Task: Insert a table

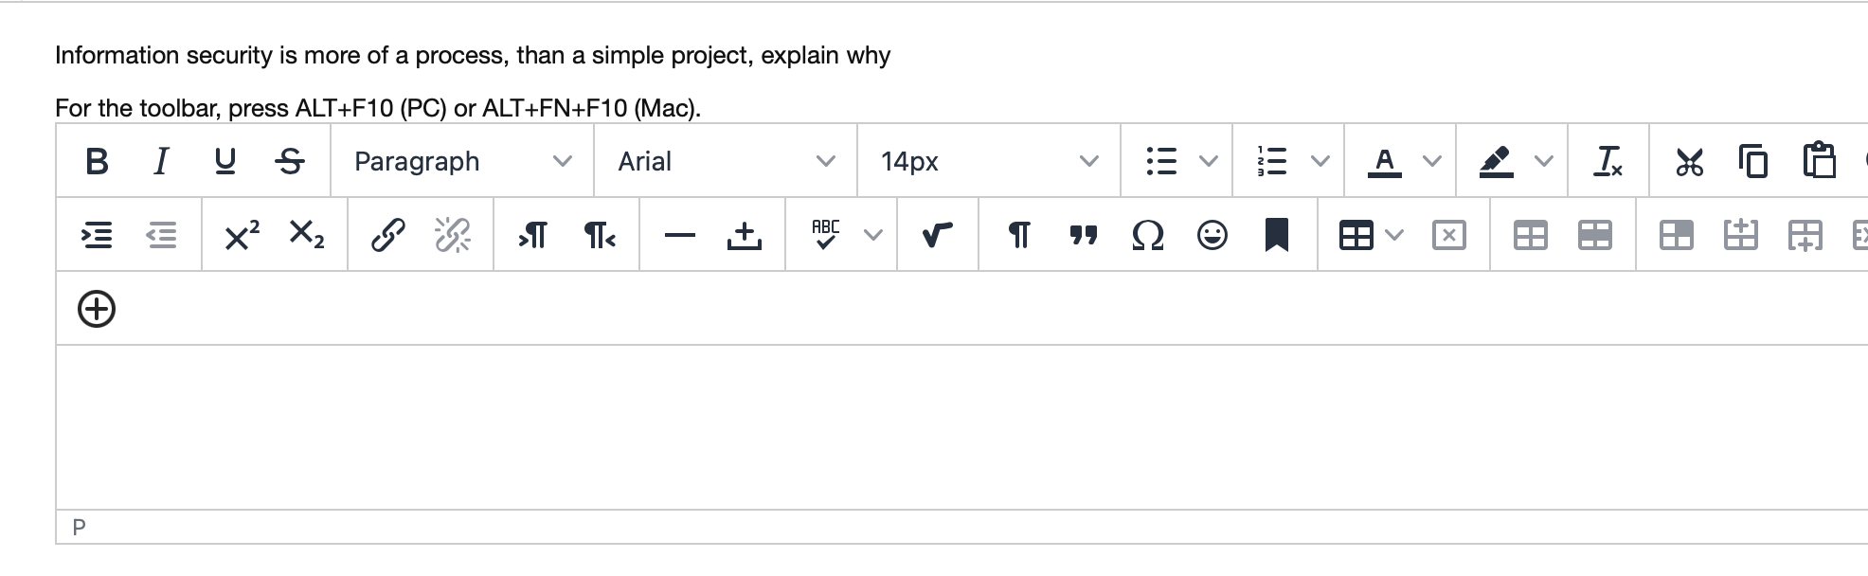Action: pyautogui.click(x=1356, y=235)
